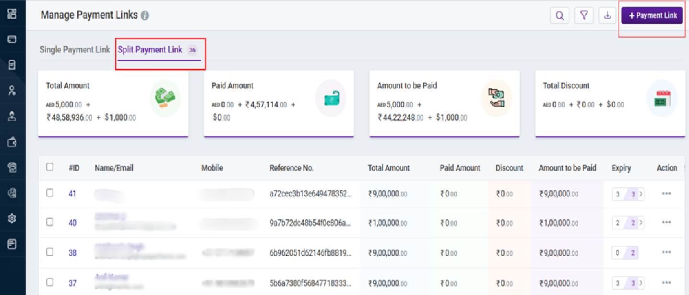Open the bottom document icon in sidebar

pyautogui.click(x=12, y=244)
